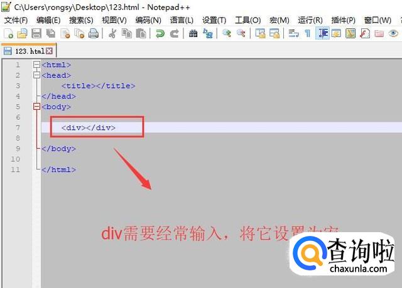Screen dimensions: 402x288
Task: Save the file with the floppy icon
Action: coord(36,33)
